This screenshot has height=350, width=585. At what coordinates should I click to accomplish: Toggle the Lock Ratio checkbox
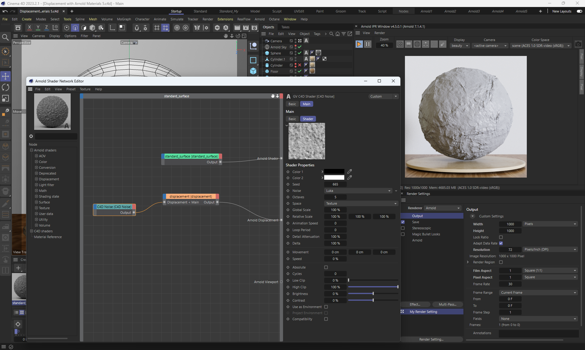pyautogui.click(x=501, y=237)
